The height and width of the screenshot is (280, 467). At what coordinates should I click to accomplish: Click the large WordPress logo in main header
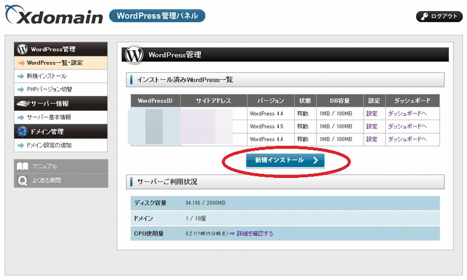[x=134, y=55]
